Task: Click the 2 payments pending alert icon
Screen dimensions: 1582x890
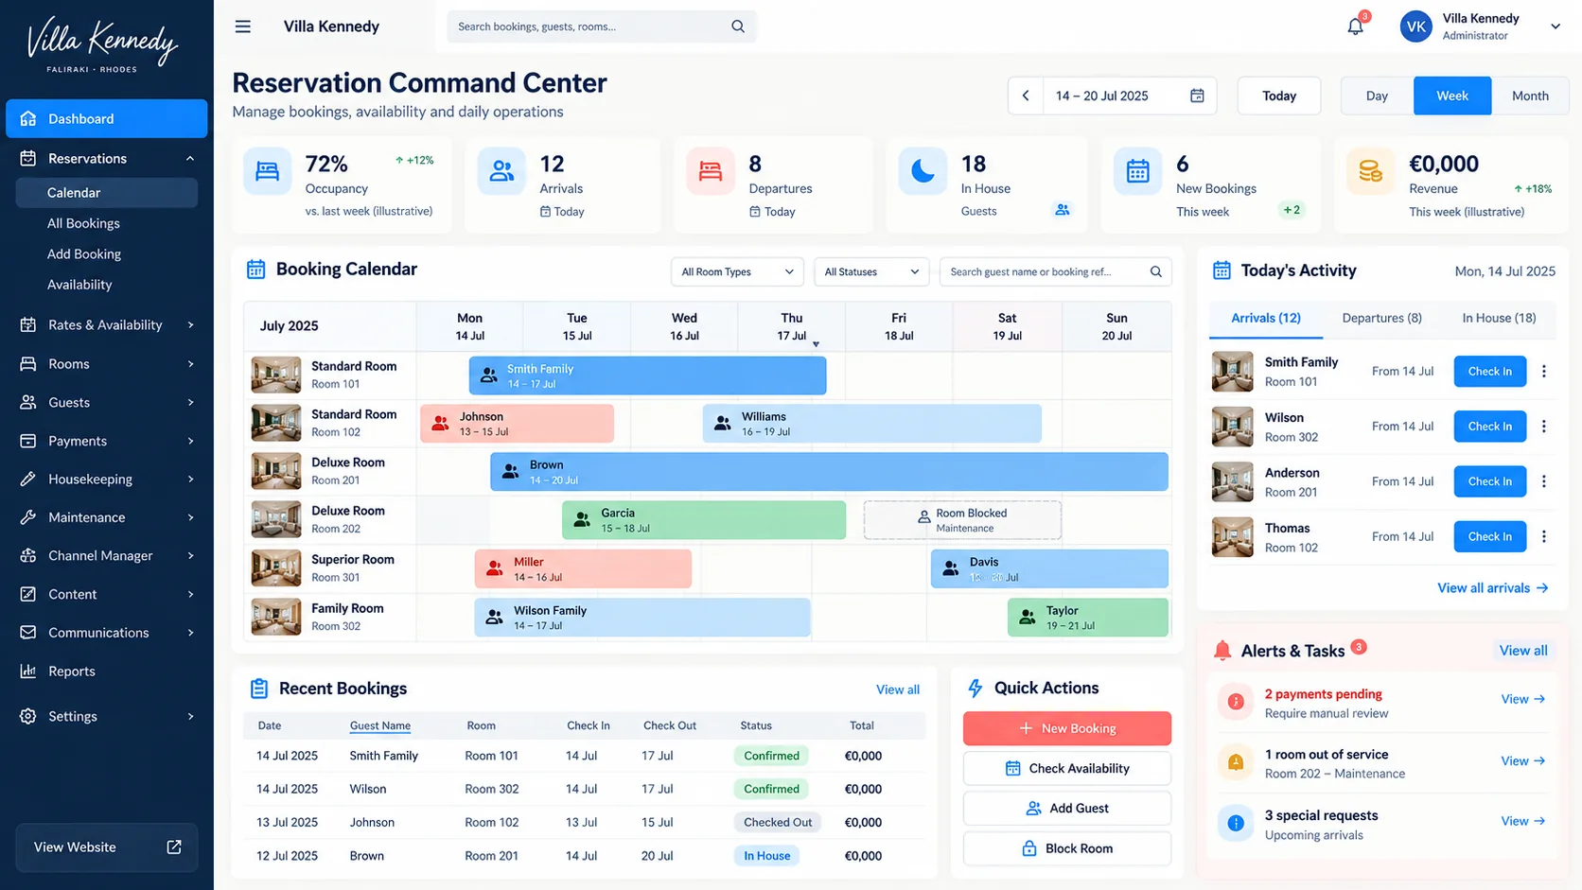Action: [x=1235, y=702]
